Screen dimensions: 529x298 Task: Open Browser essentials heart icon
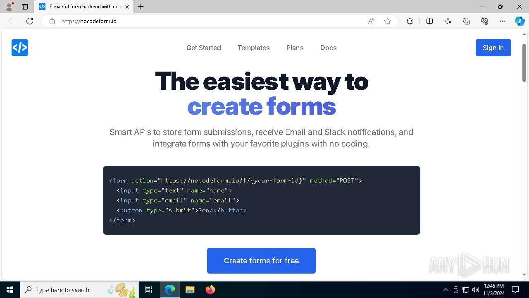tap(484, 21)
